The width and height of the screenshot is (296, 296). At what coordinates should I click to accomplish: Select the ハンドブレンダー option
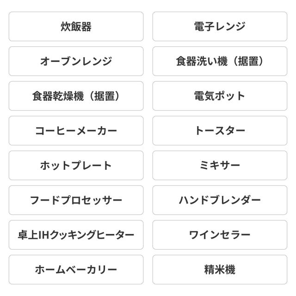click(x=220, y=200)
